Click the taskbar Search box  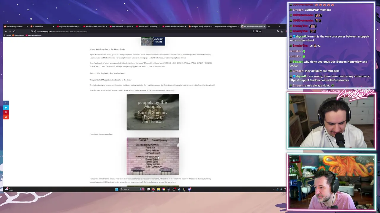[133, 189]
